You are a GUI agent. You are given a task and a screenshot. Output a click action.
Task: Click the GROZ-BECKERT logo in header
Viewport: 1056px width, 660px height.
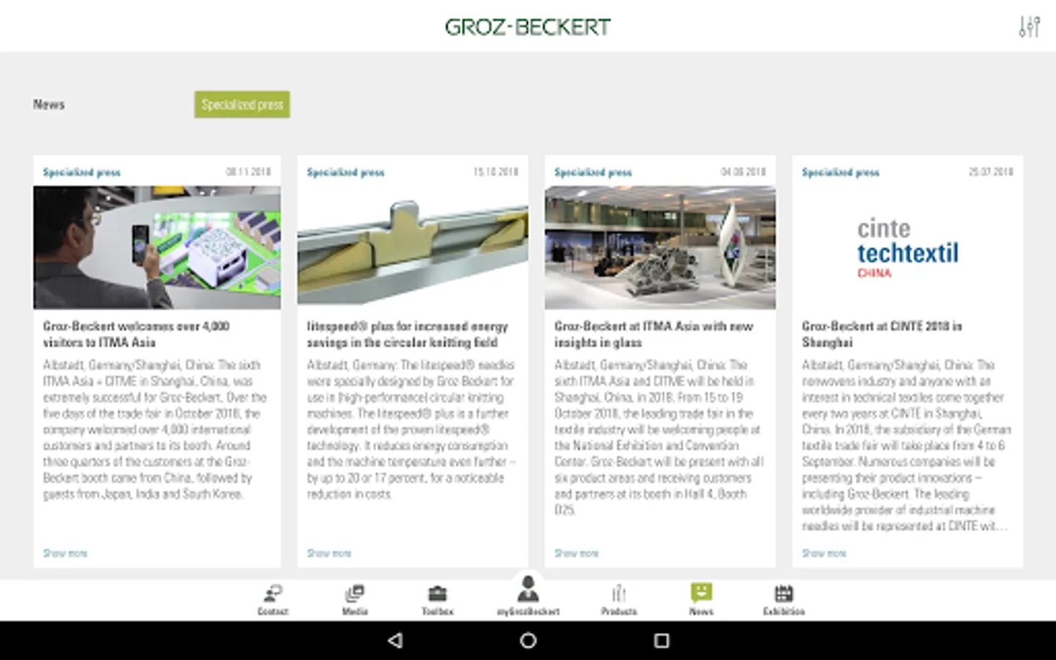point(528,27)
